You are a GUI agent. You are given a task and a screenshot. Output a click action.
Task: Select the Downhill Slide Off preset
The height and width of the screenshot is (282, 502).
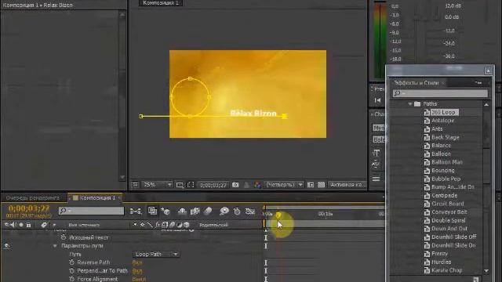point(453,237)
